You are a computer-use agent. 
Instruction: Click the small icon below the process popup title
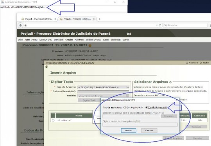(x=46, y=67)
